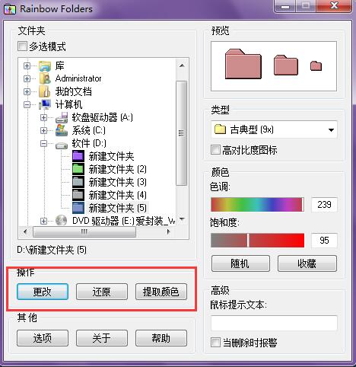The height and width of the screenshot is (367, 356).
Task: Click the path text D:\新建文件夹 (5)
Action: click(x=52, y=251)
